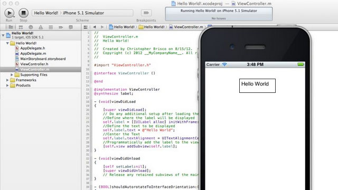The height and width of the screenshot is (190, 338).
Task: Select iPhone 5.1 Simulator destination
Action: (x=83, y=13)
